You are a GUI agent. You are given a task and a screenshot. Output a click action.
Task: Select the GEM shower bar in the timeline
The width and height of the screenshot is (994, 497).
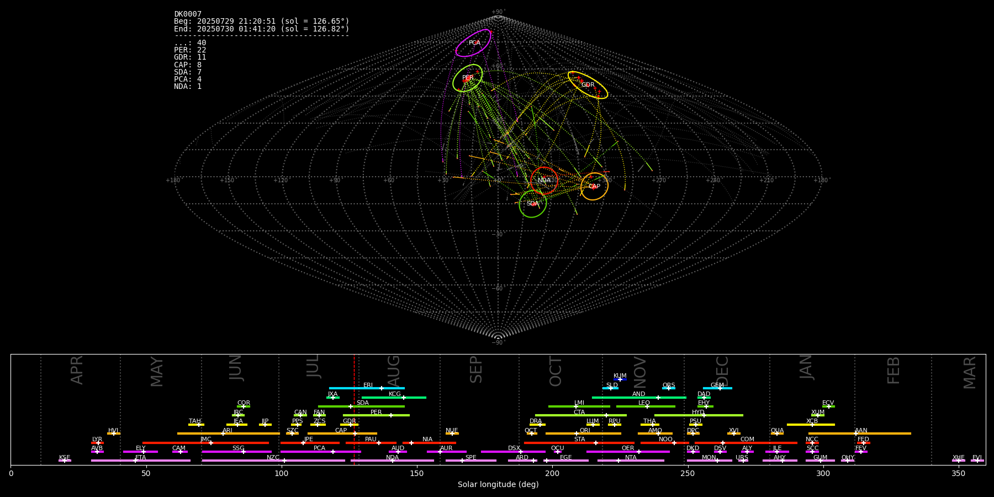pos(717,388)
